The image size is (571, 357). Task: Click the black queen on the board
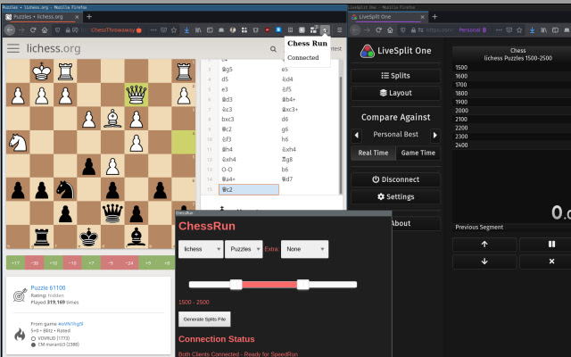(112, 212)
